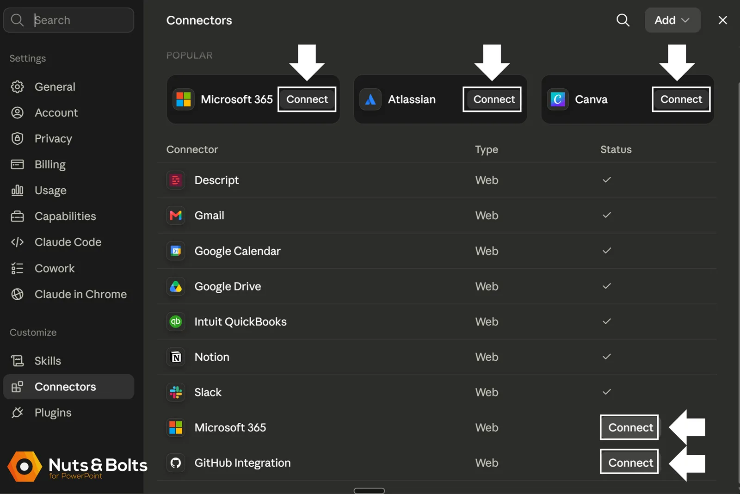Connect Canva from Popular card
Screen dimensions: 740x494
click(681, 99)
